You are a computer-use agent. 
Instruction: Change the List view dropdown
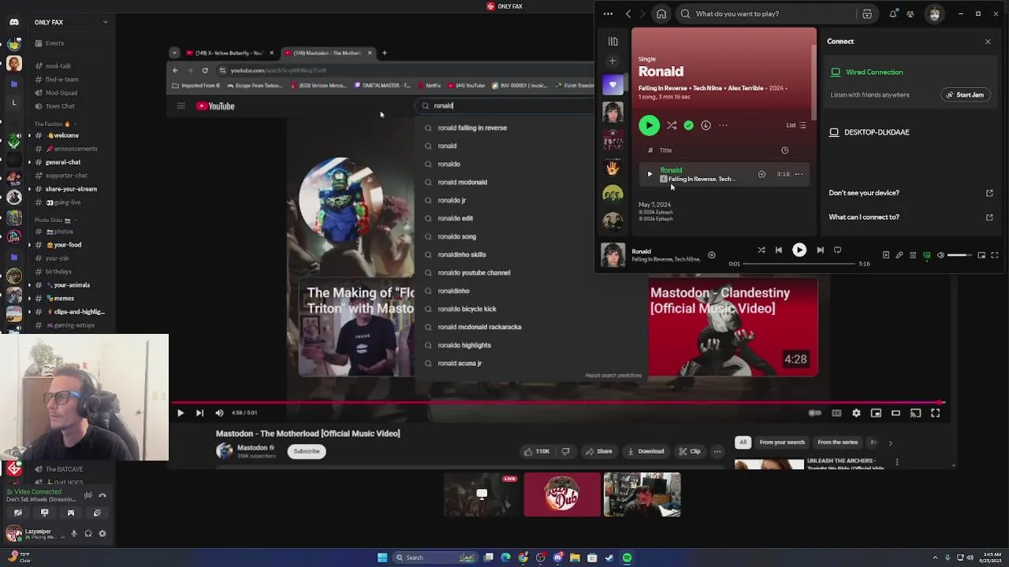tap(796, 125)
